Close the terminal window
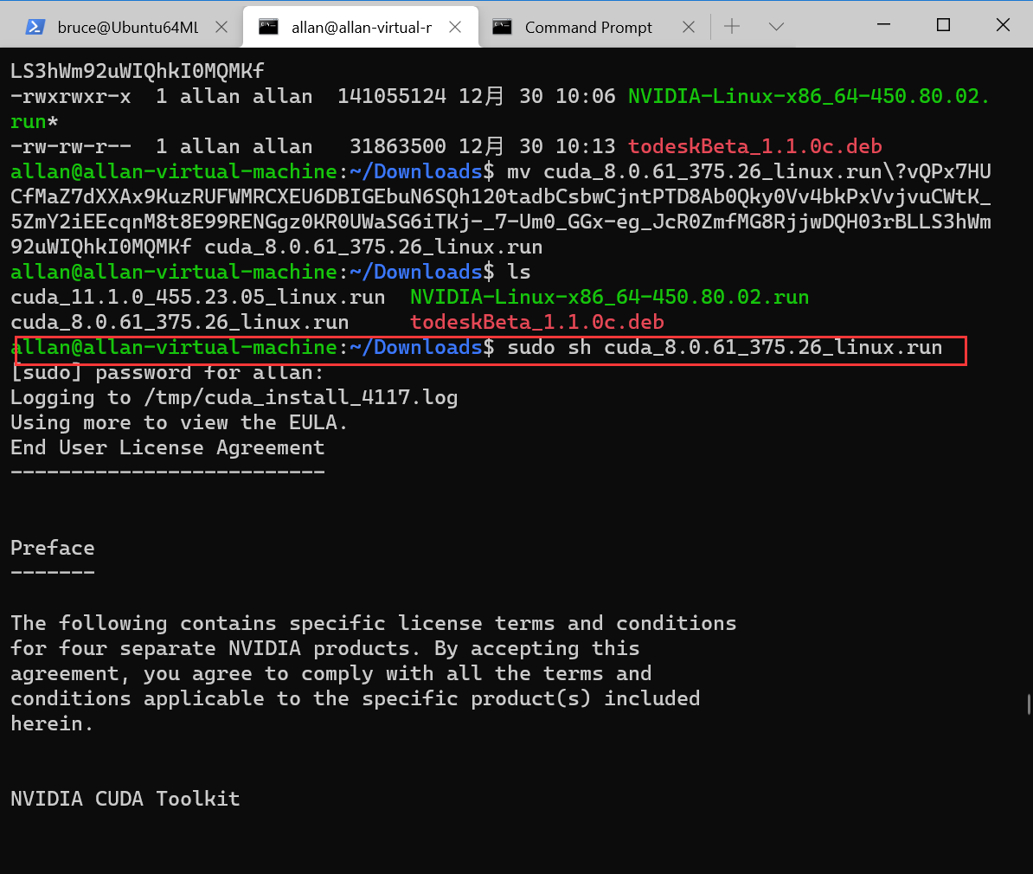Screen dimensions: 1033x874 click(x=1003, y=25)
